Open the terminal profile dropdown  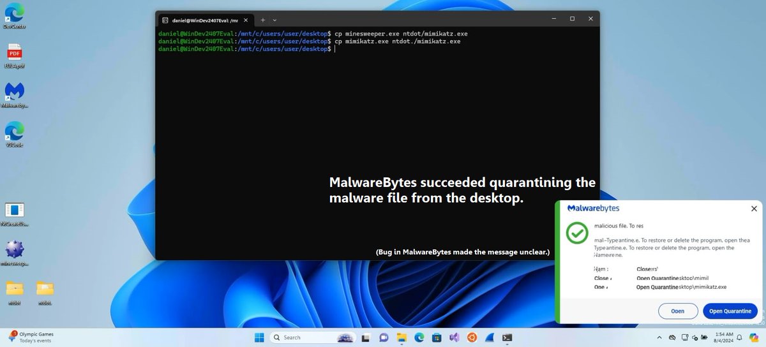[x=274, y=20]
